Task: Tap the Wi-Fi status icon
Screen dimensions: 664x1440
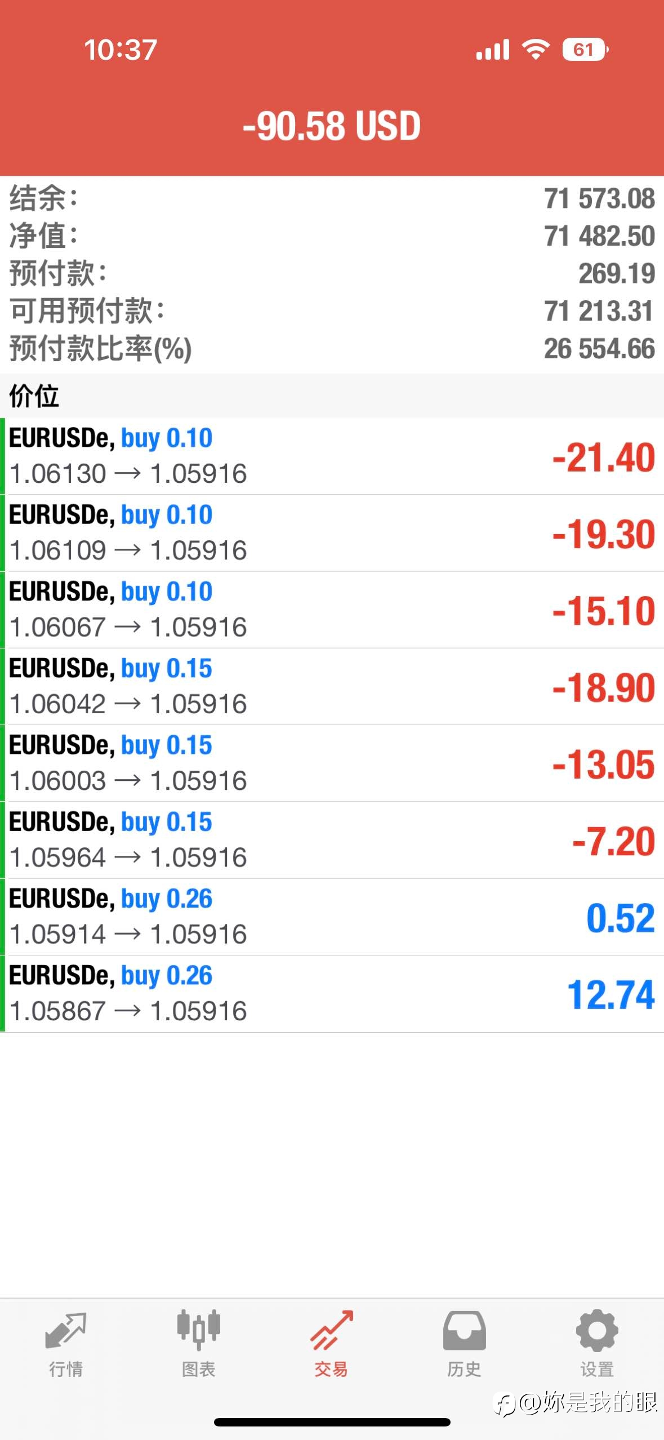Action: pos(536,50)
